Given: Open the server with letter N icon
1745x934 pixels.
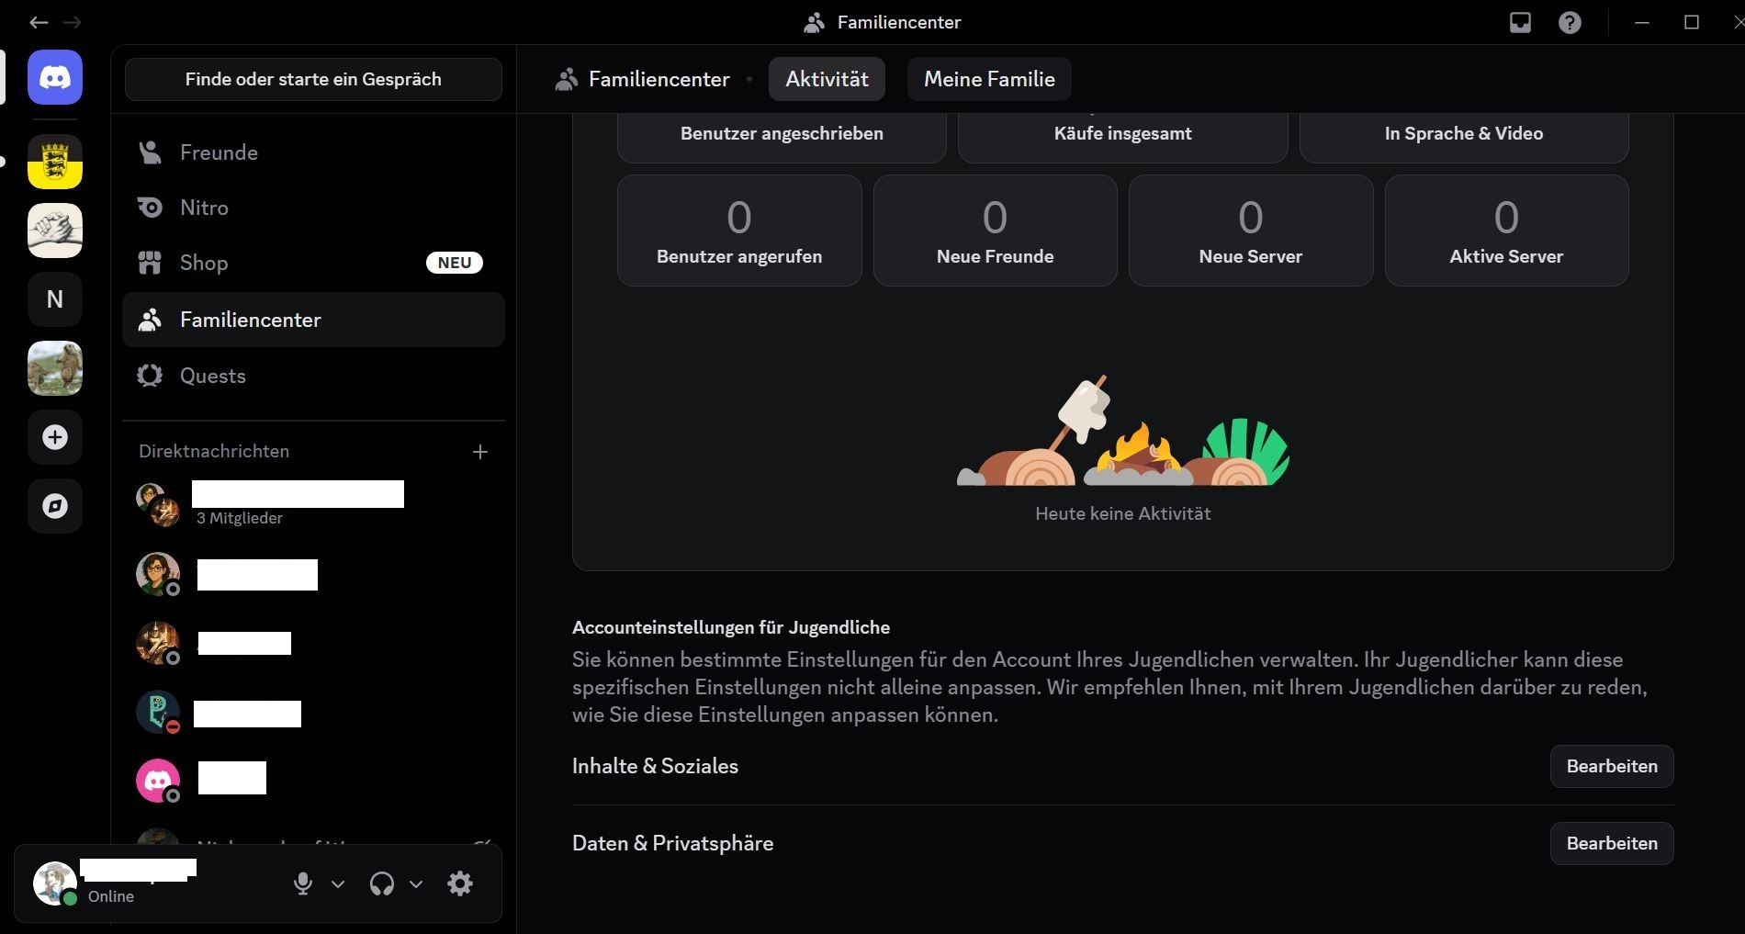Looking at the screenshot, I should click(x=55, y=299).
